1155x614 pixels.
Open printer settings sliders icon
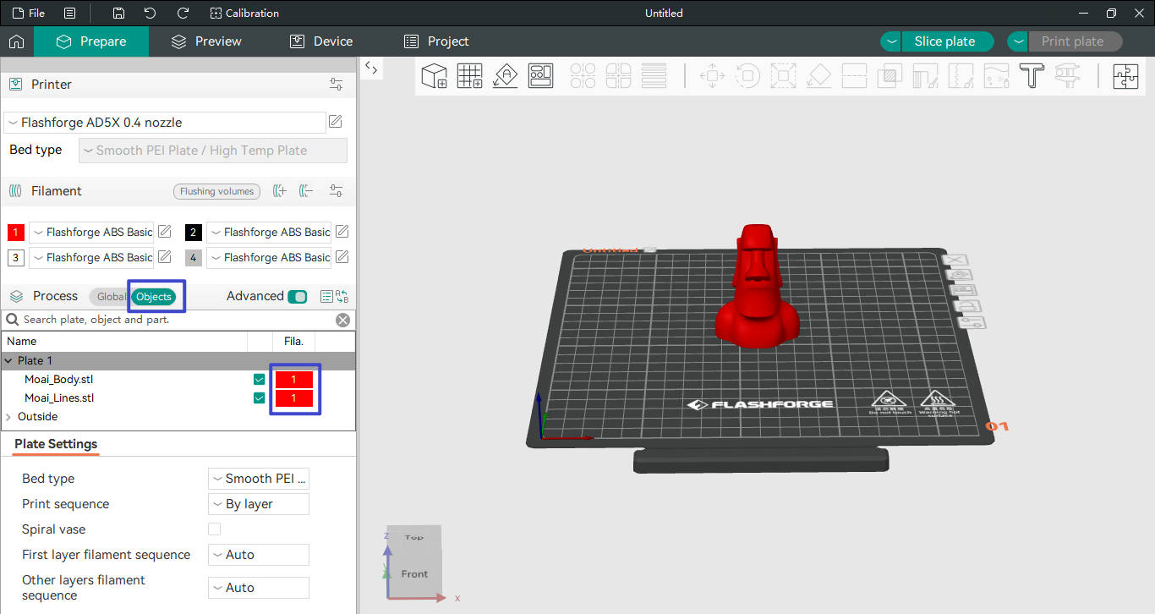pos(337,85)
